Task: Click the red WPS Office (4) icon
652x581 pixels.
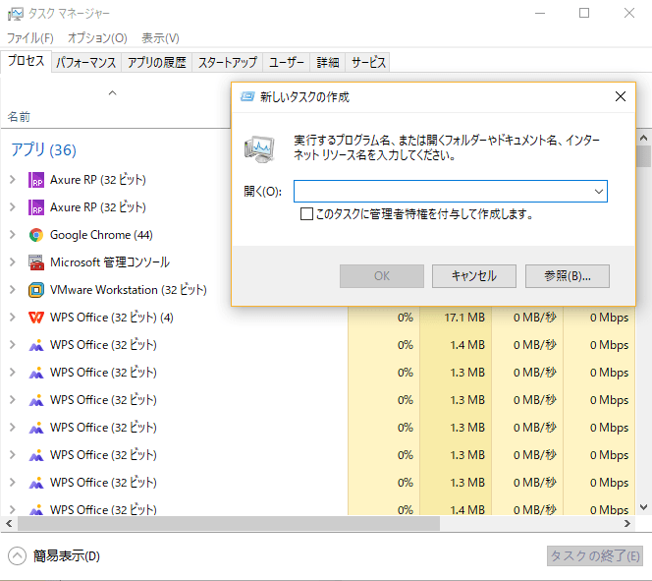Action: click(x=36, y=318)
